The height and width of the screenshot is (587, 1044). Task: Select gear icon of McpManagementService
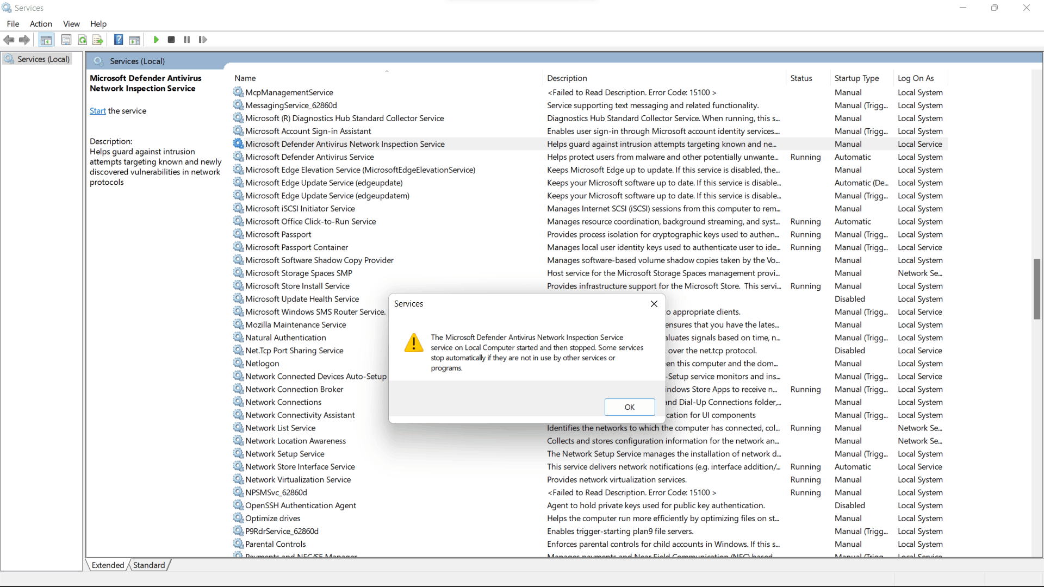point(238,92)
